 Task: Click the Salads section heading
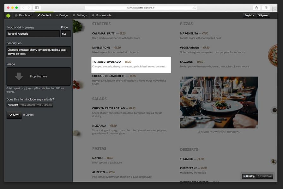coord(99,99)
